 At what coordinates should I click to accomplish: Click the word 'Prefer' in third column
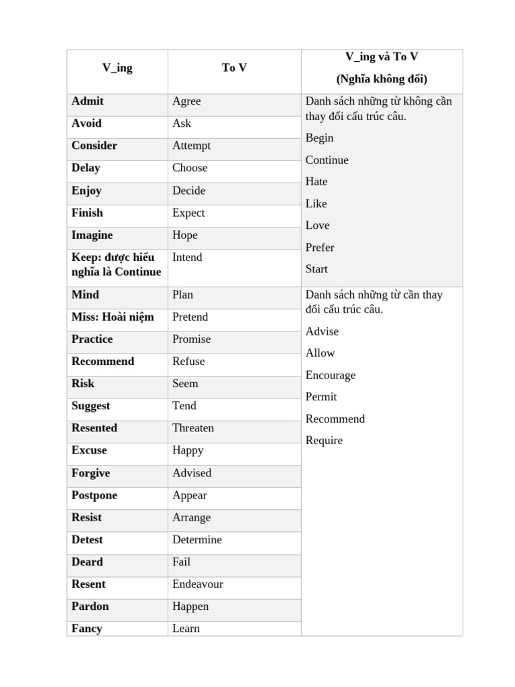(x=320, y=248)
